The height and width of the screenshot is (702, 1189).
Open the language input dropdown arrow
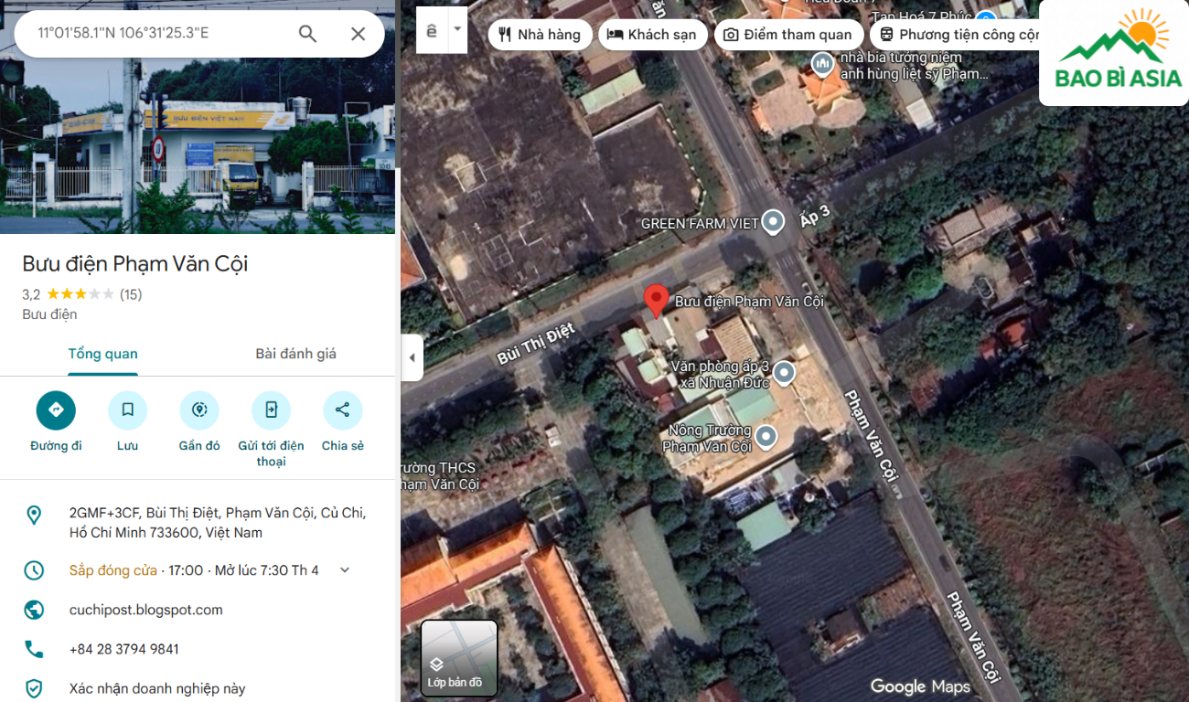coord(457,30)
